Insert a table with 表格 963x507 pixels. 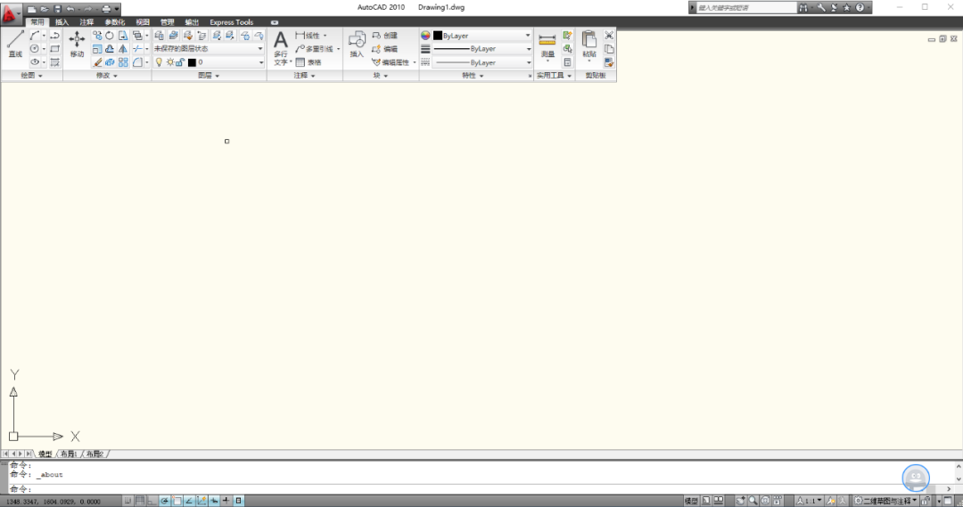(309, 62)
